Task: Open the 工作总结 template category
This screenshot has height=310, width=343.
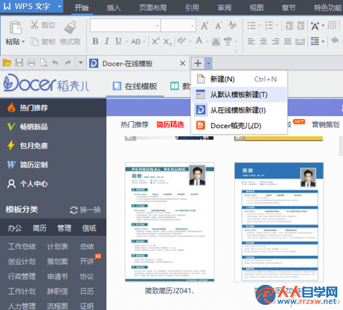Action: click(22, 247)
